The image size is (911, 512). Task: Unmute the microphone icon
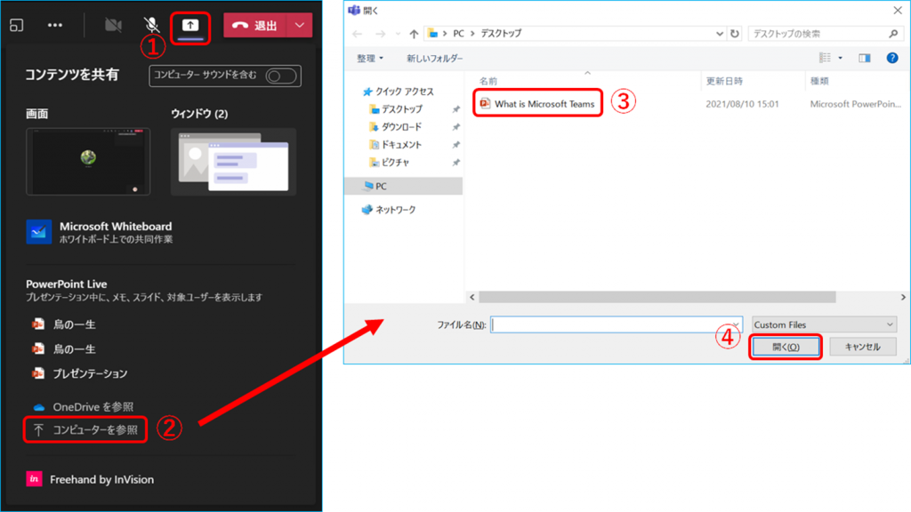tap(152, 26)
